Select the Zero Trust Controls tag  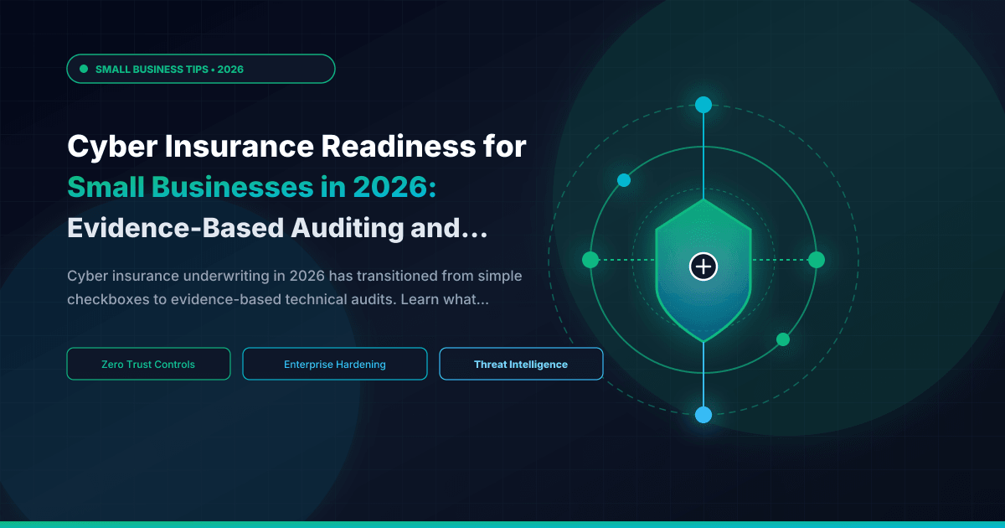pos(148,365)
